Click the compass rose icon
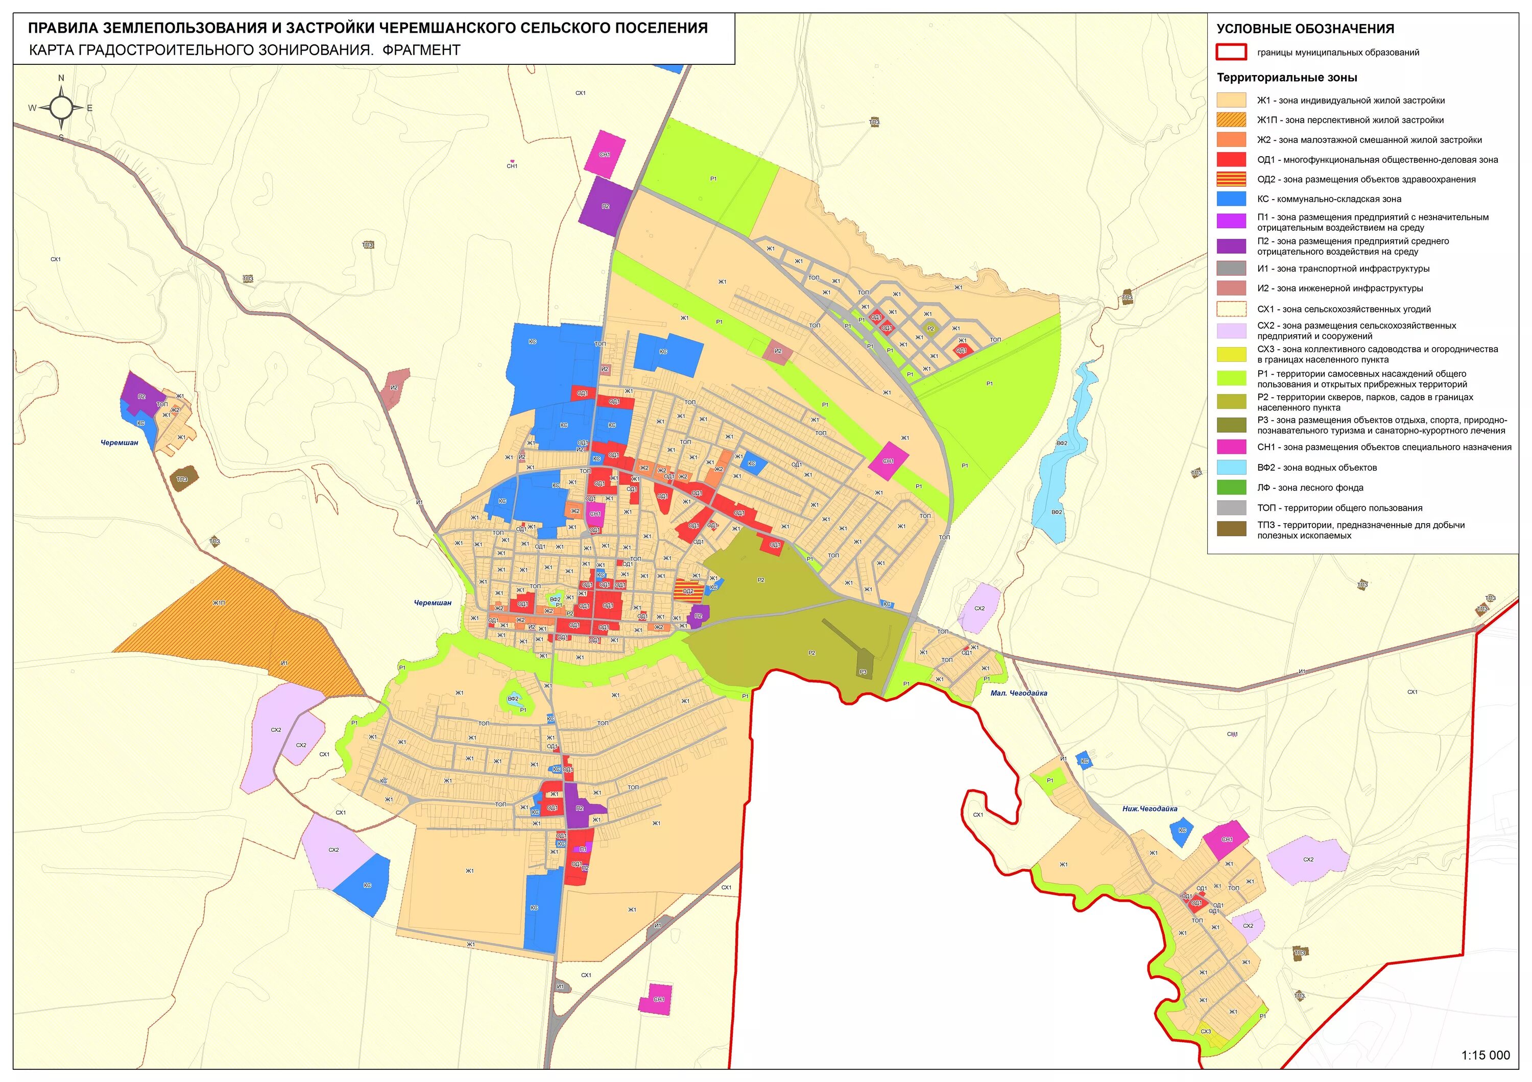The width and height of the screenshot is (1532, 1082). [61, 107]
